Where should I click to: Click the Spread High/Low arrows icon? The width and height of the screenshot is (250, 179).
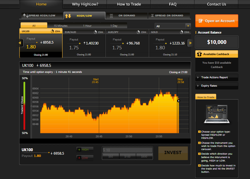[x=26, y=15]
